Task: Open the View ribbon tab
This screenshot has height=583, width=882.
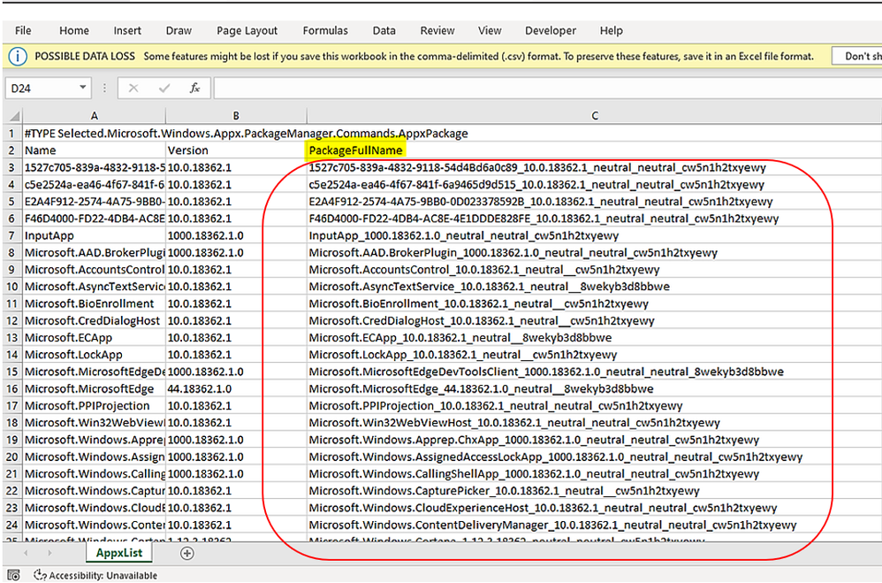Action: click(490, 31)
